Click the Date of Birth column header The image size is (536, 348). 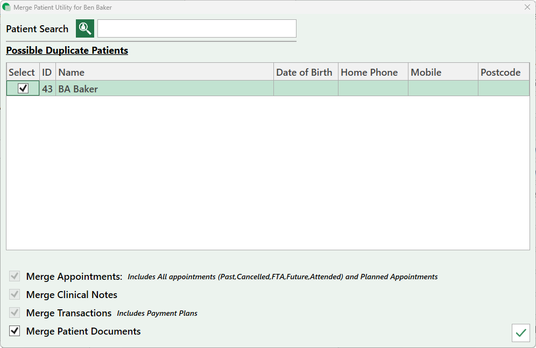click(x=305, y=72)
